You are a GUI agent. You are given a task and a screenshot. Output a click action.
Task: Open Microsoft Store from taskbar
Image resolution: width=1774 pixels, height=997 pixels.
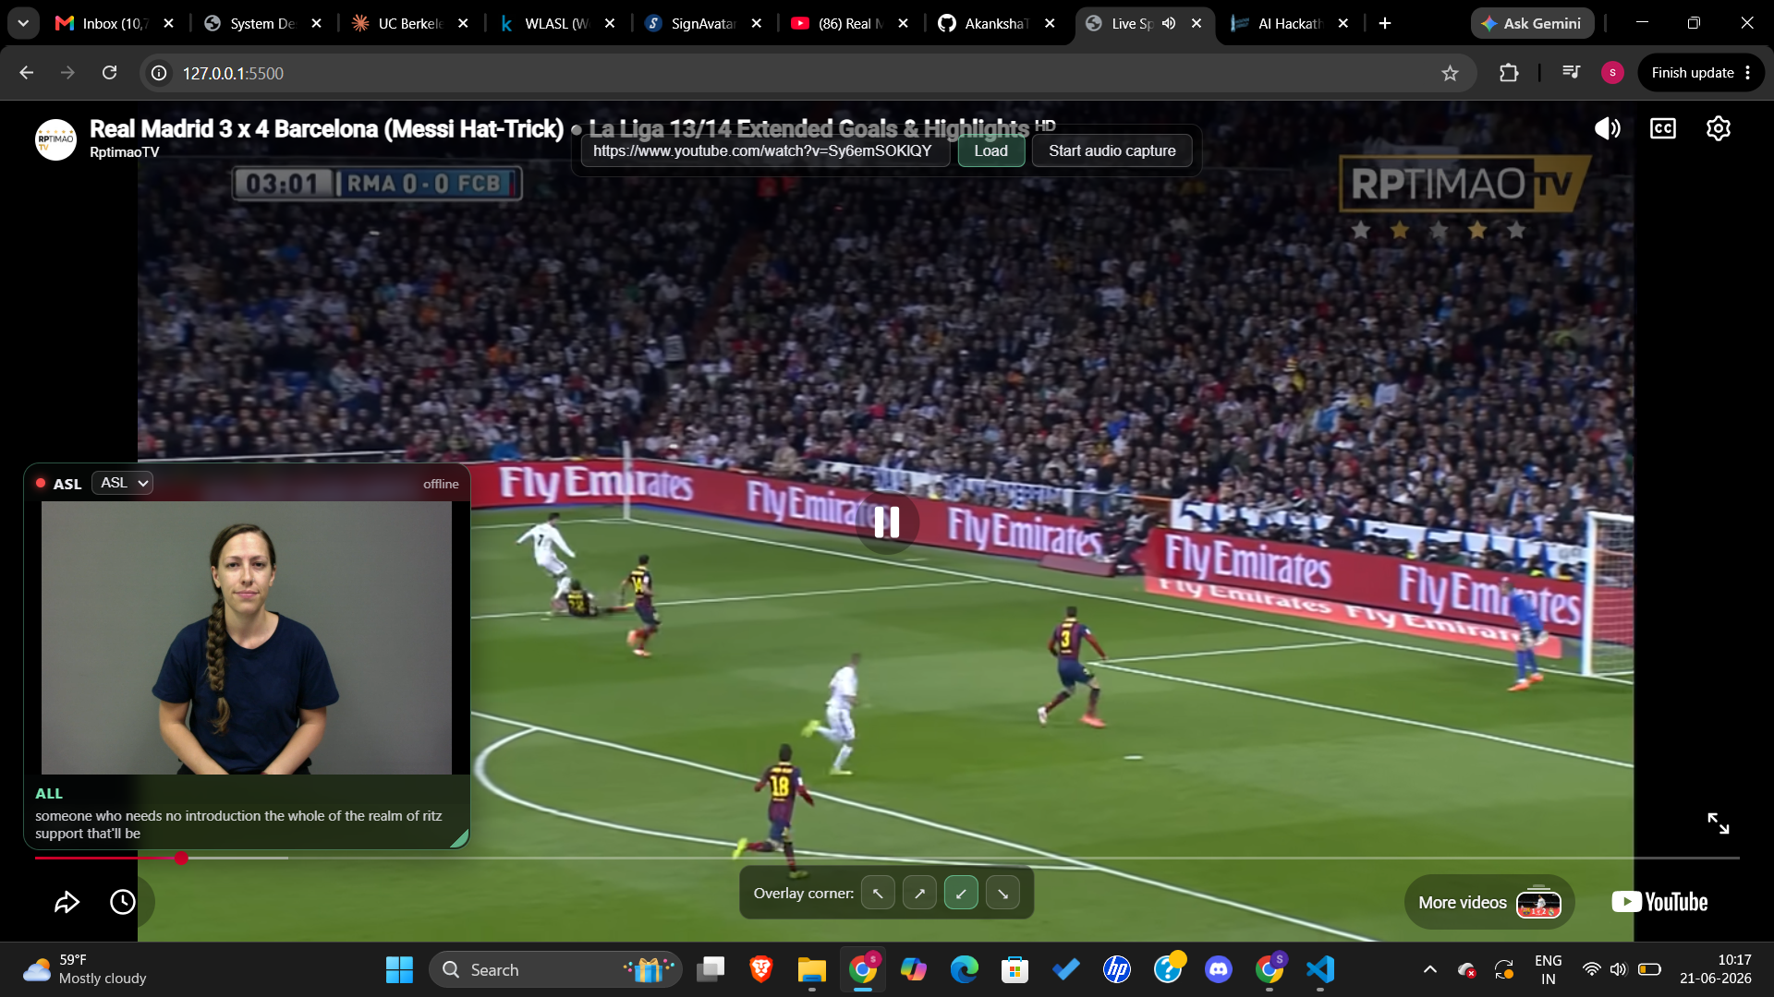[1015, 969]
